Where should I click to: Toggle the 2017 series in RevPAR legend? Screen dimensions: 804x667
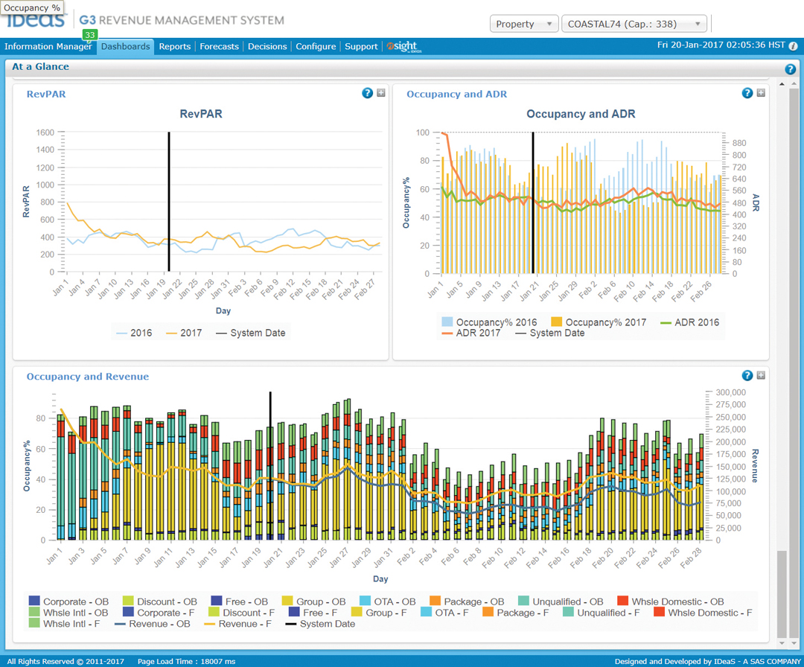pyautogui.click(x=184, y=333)
